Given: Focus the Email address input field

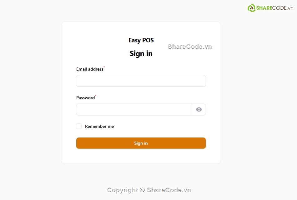Looking at the screenshot, I should 141,81.
